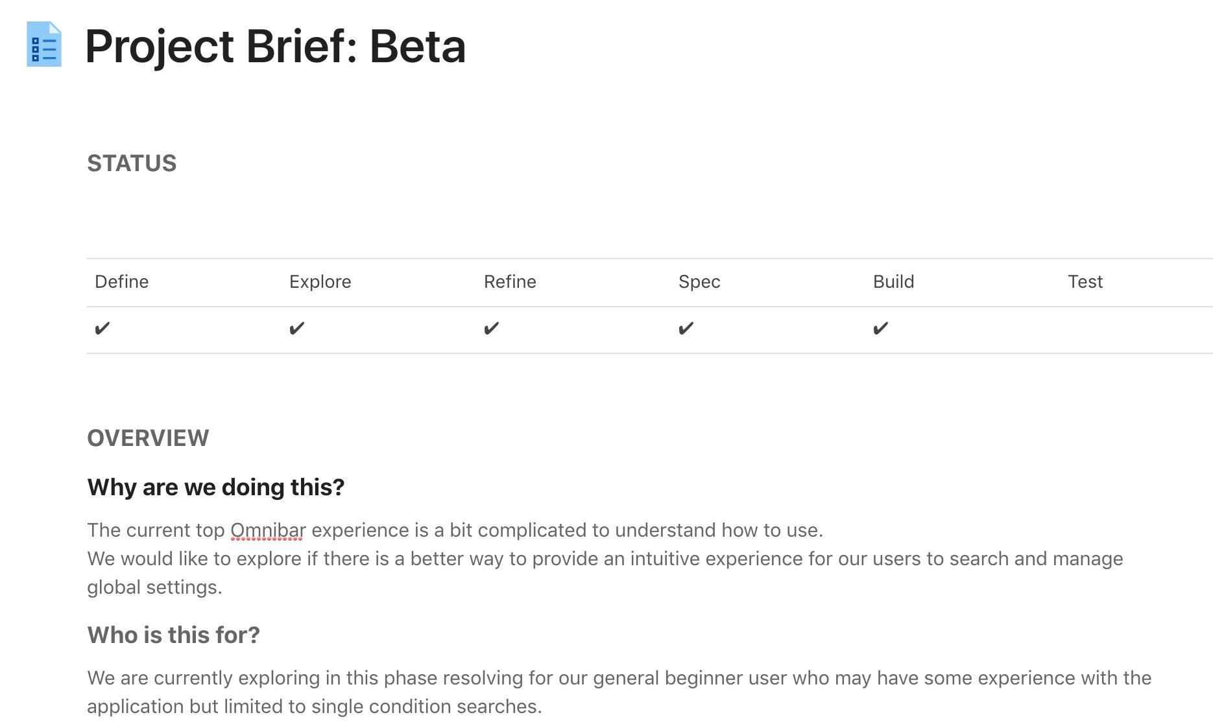1213x726 pixels.
Task: Click the Define column header
Action: tap(122, 282)
